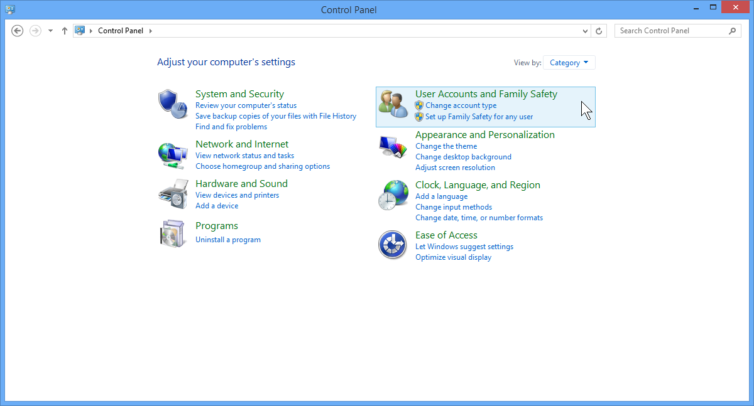Click Let Windows suggest settings
Image resolution: width=754 pixels, height=406 pixels.
coord(464,247)
